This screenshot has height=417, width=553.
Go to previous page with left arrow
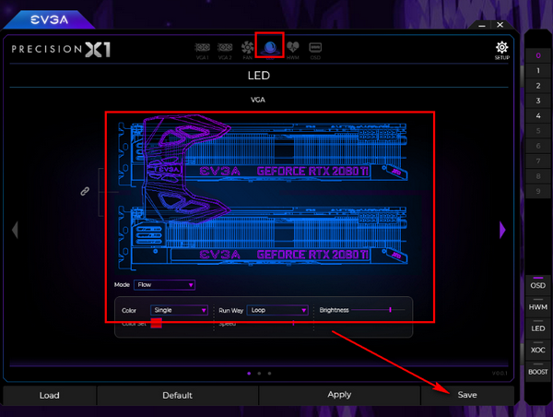tap(15, 230)
